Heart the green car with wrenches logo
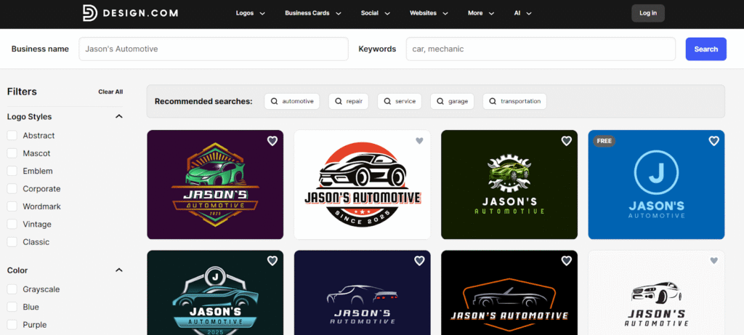This screenshot has height=335, width=744. coord(566,141)
